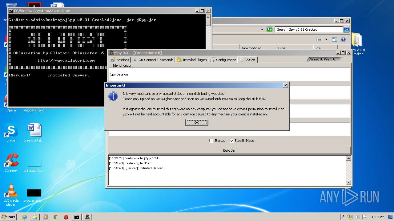Image resolution: width=394 pixels, height=221 pixels.
Task: Click the network tray icon
Action: pos(350,217)
